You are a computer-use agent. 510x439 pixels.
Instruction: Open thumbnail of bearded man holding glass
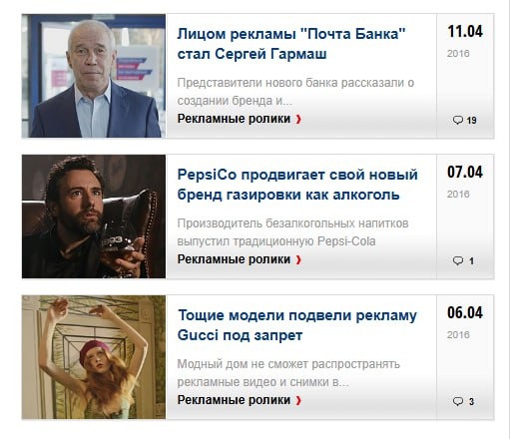coord(94,217)
